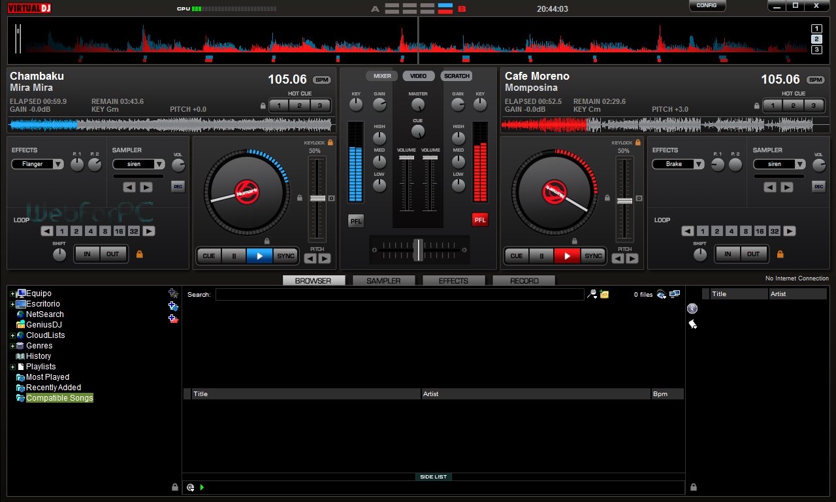Screen dimensions: 836x502
Task: Click the green arrow icon in bottom bar
Action: (x=202, y=487)
